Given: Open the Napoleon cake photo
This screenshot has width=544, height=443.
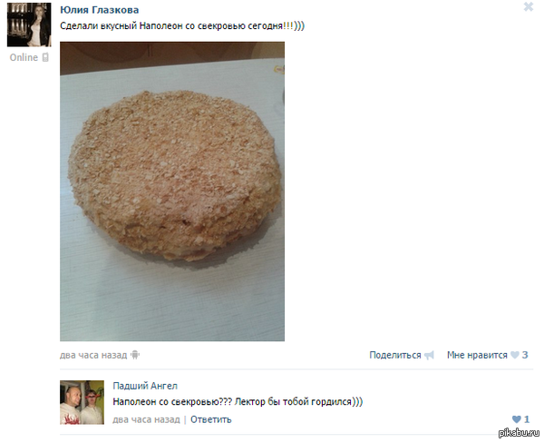Looking at the screenshot, I should (x=172, y=192).
